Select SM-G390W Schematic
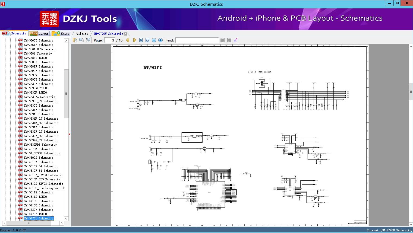Viewport: 413px width, 233px height. (x=39, y=75)
